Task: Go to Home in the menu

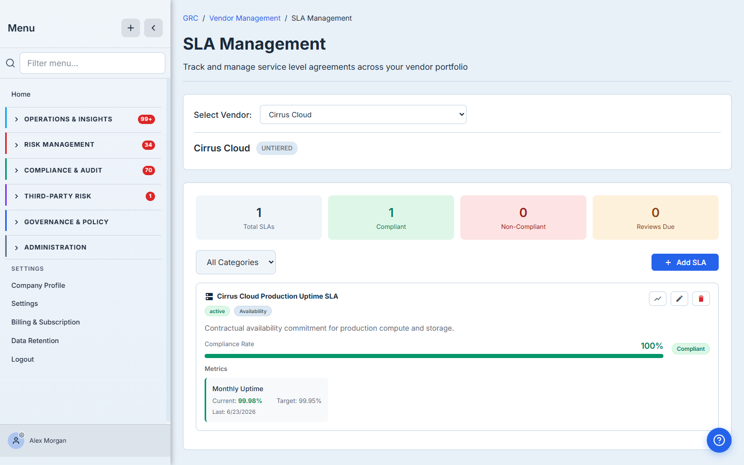Action: pos(21,94)
